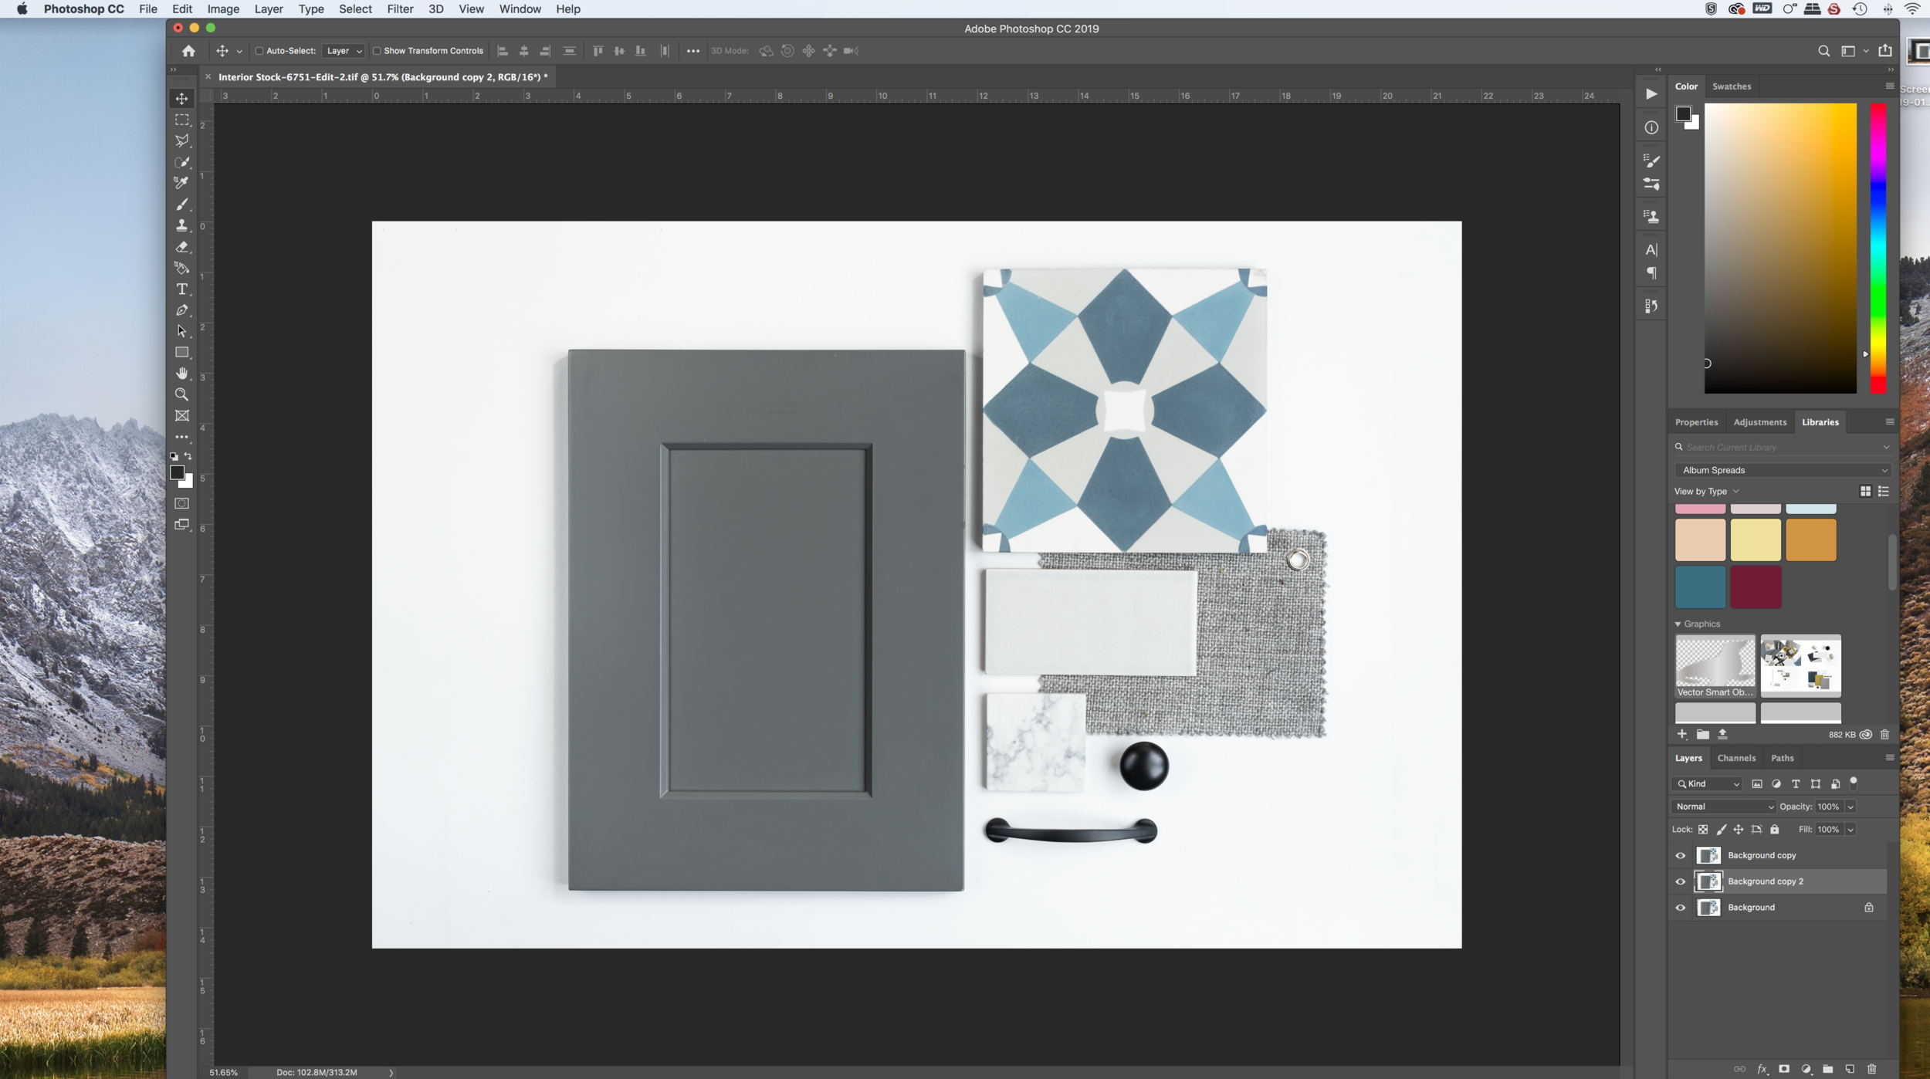Image resolution: width=1930 pixels, height=1079 pixels.
Task: Select the Zoom tool
Action: [x=181, y=394]
